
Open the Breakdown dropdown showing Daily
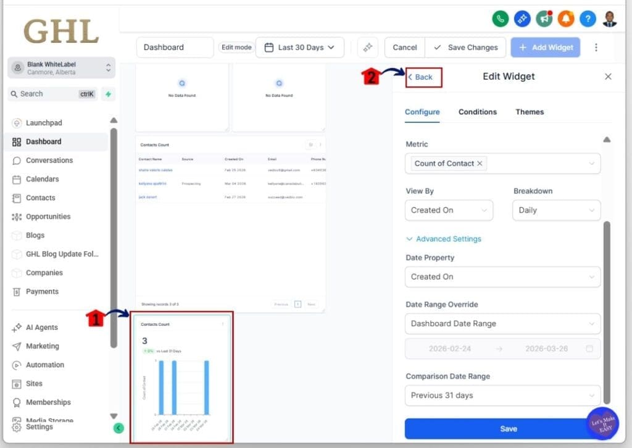point(555,210)
